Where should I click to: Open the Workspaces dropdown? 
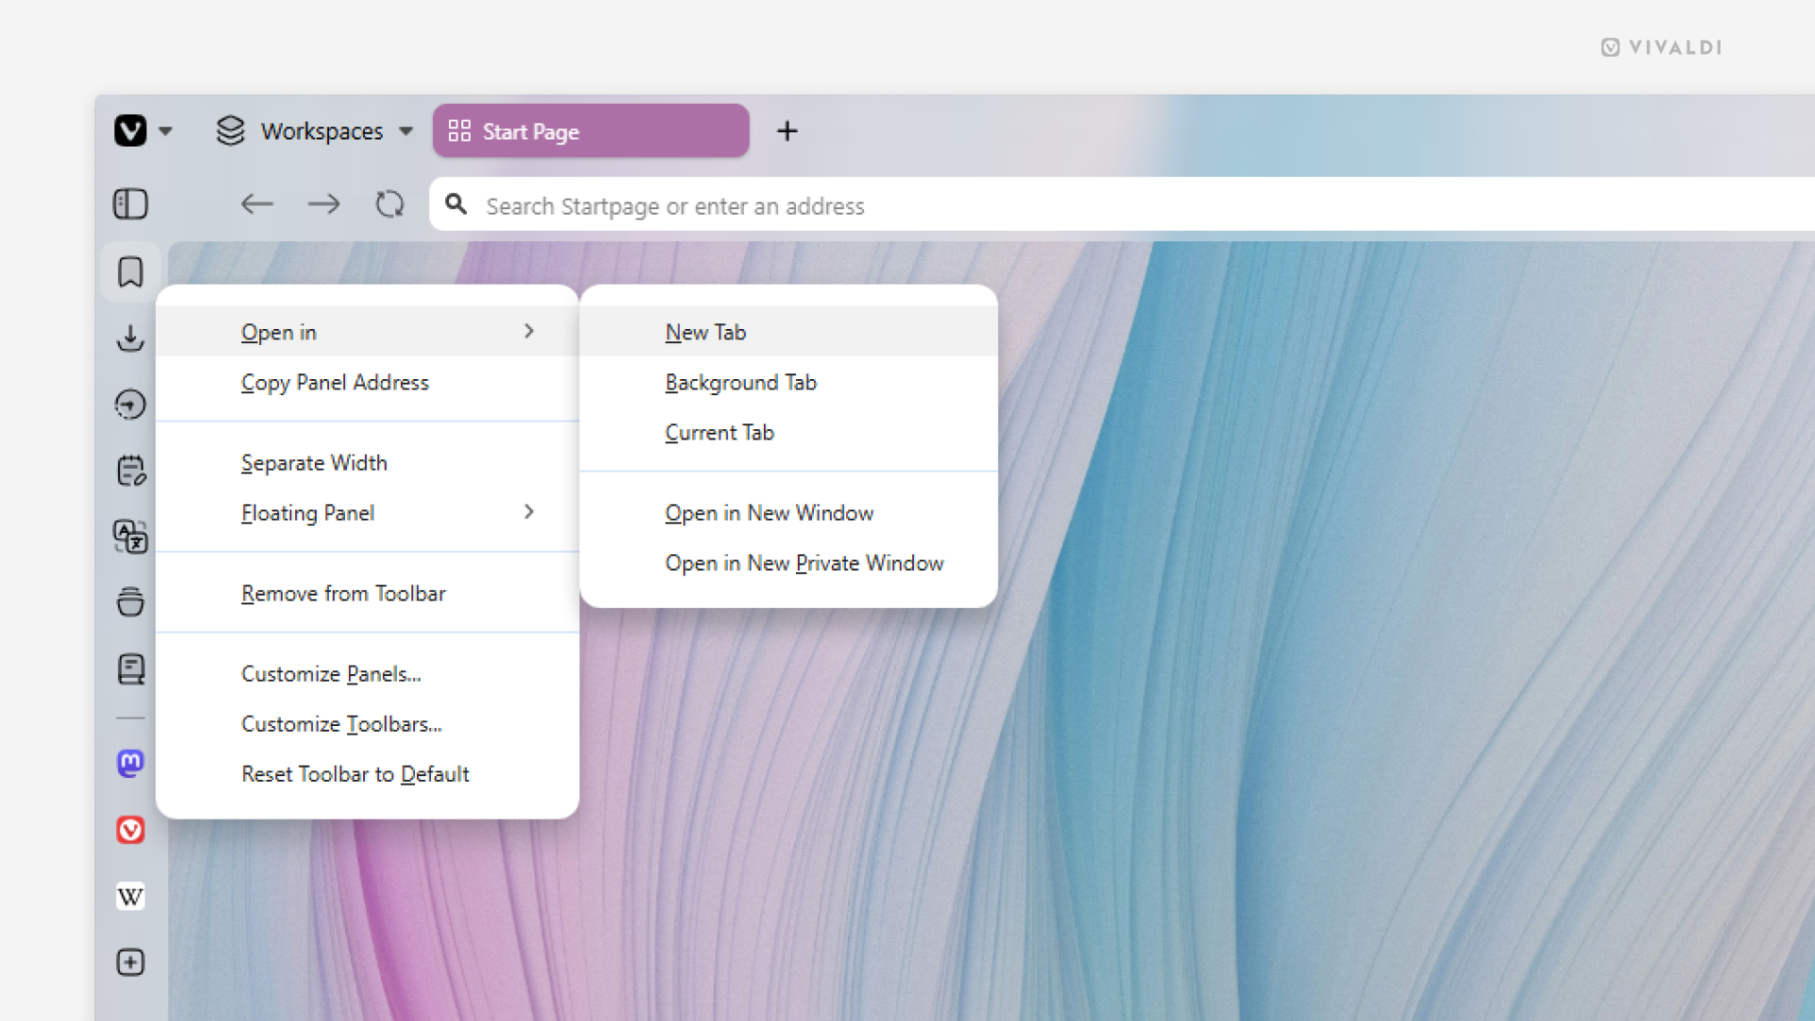[x=315, y=131]
